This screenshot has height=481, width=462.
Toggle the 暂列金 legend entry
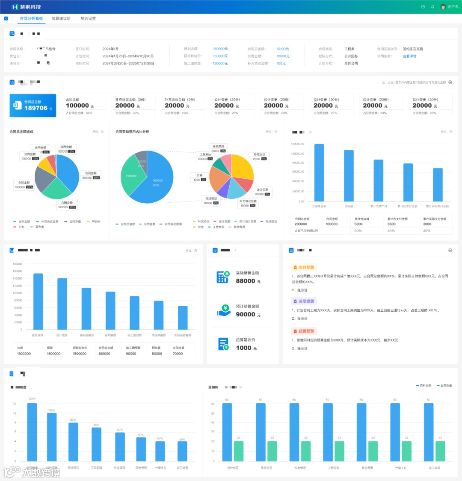(x=37, y=227)
